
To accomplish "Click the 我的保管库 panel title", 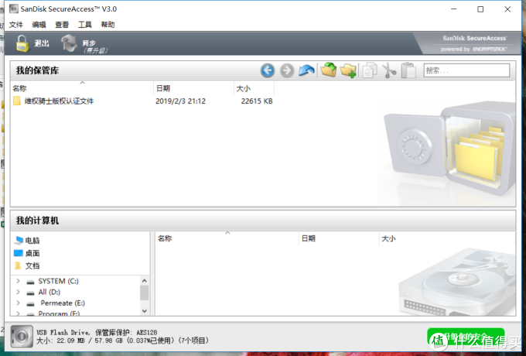I will (x=37, y=70).
